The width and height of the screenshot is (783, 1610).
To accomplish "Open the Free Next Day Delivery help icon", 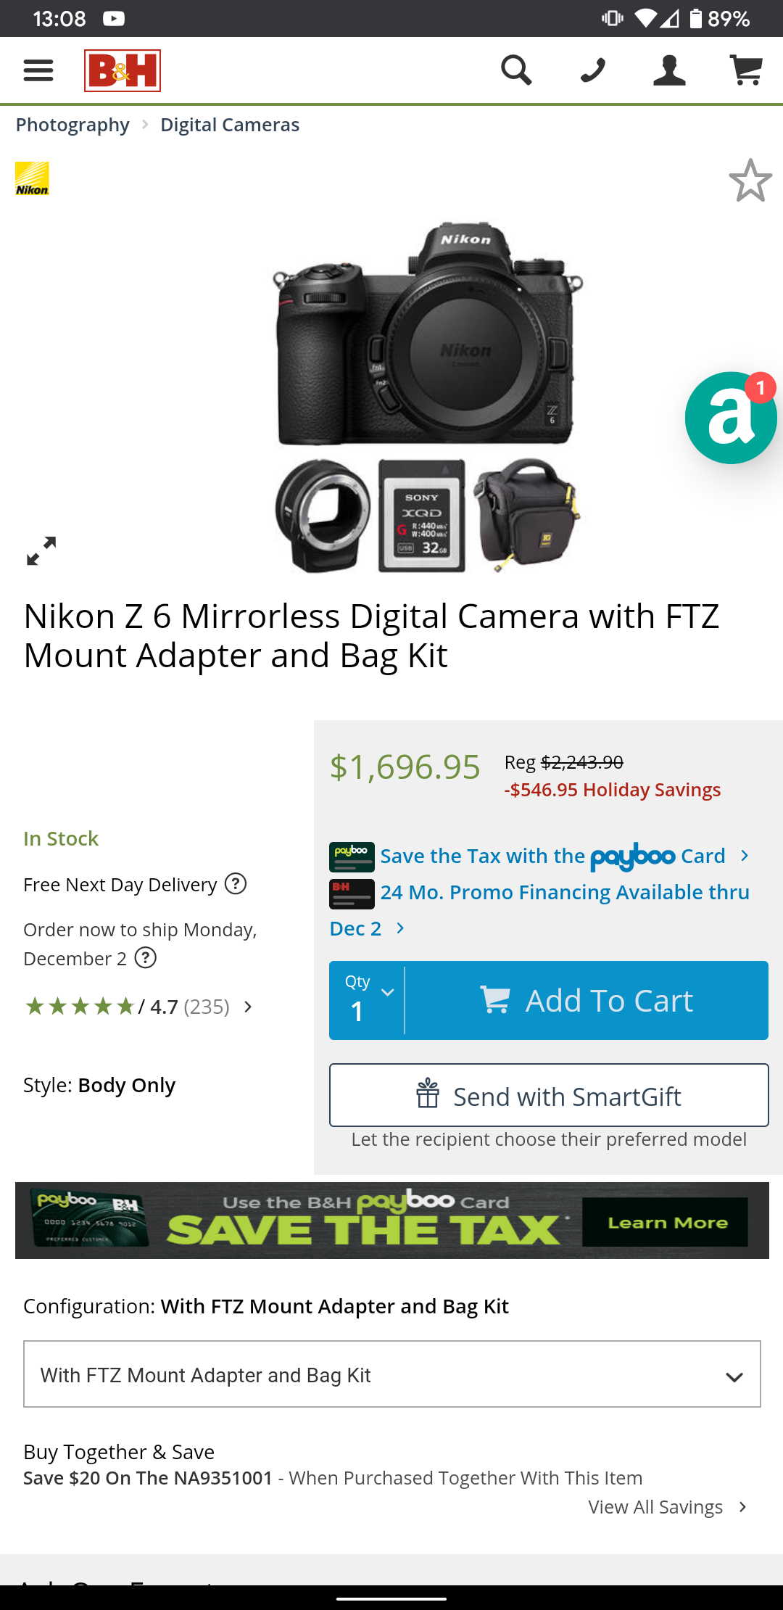I will click(236, 884).
